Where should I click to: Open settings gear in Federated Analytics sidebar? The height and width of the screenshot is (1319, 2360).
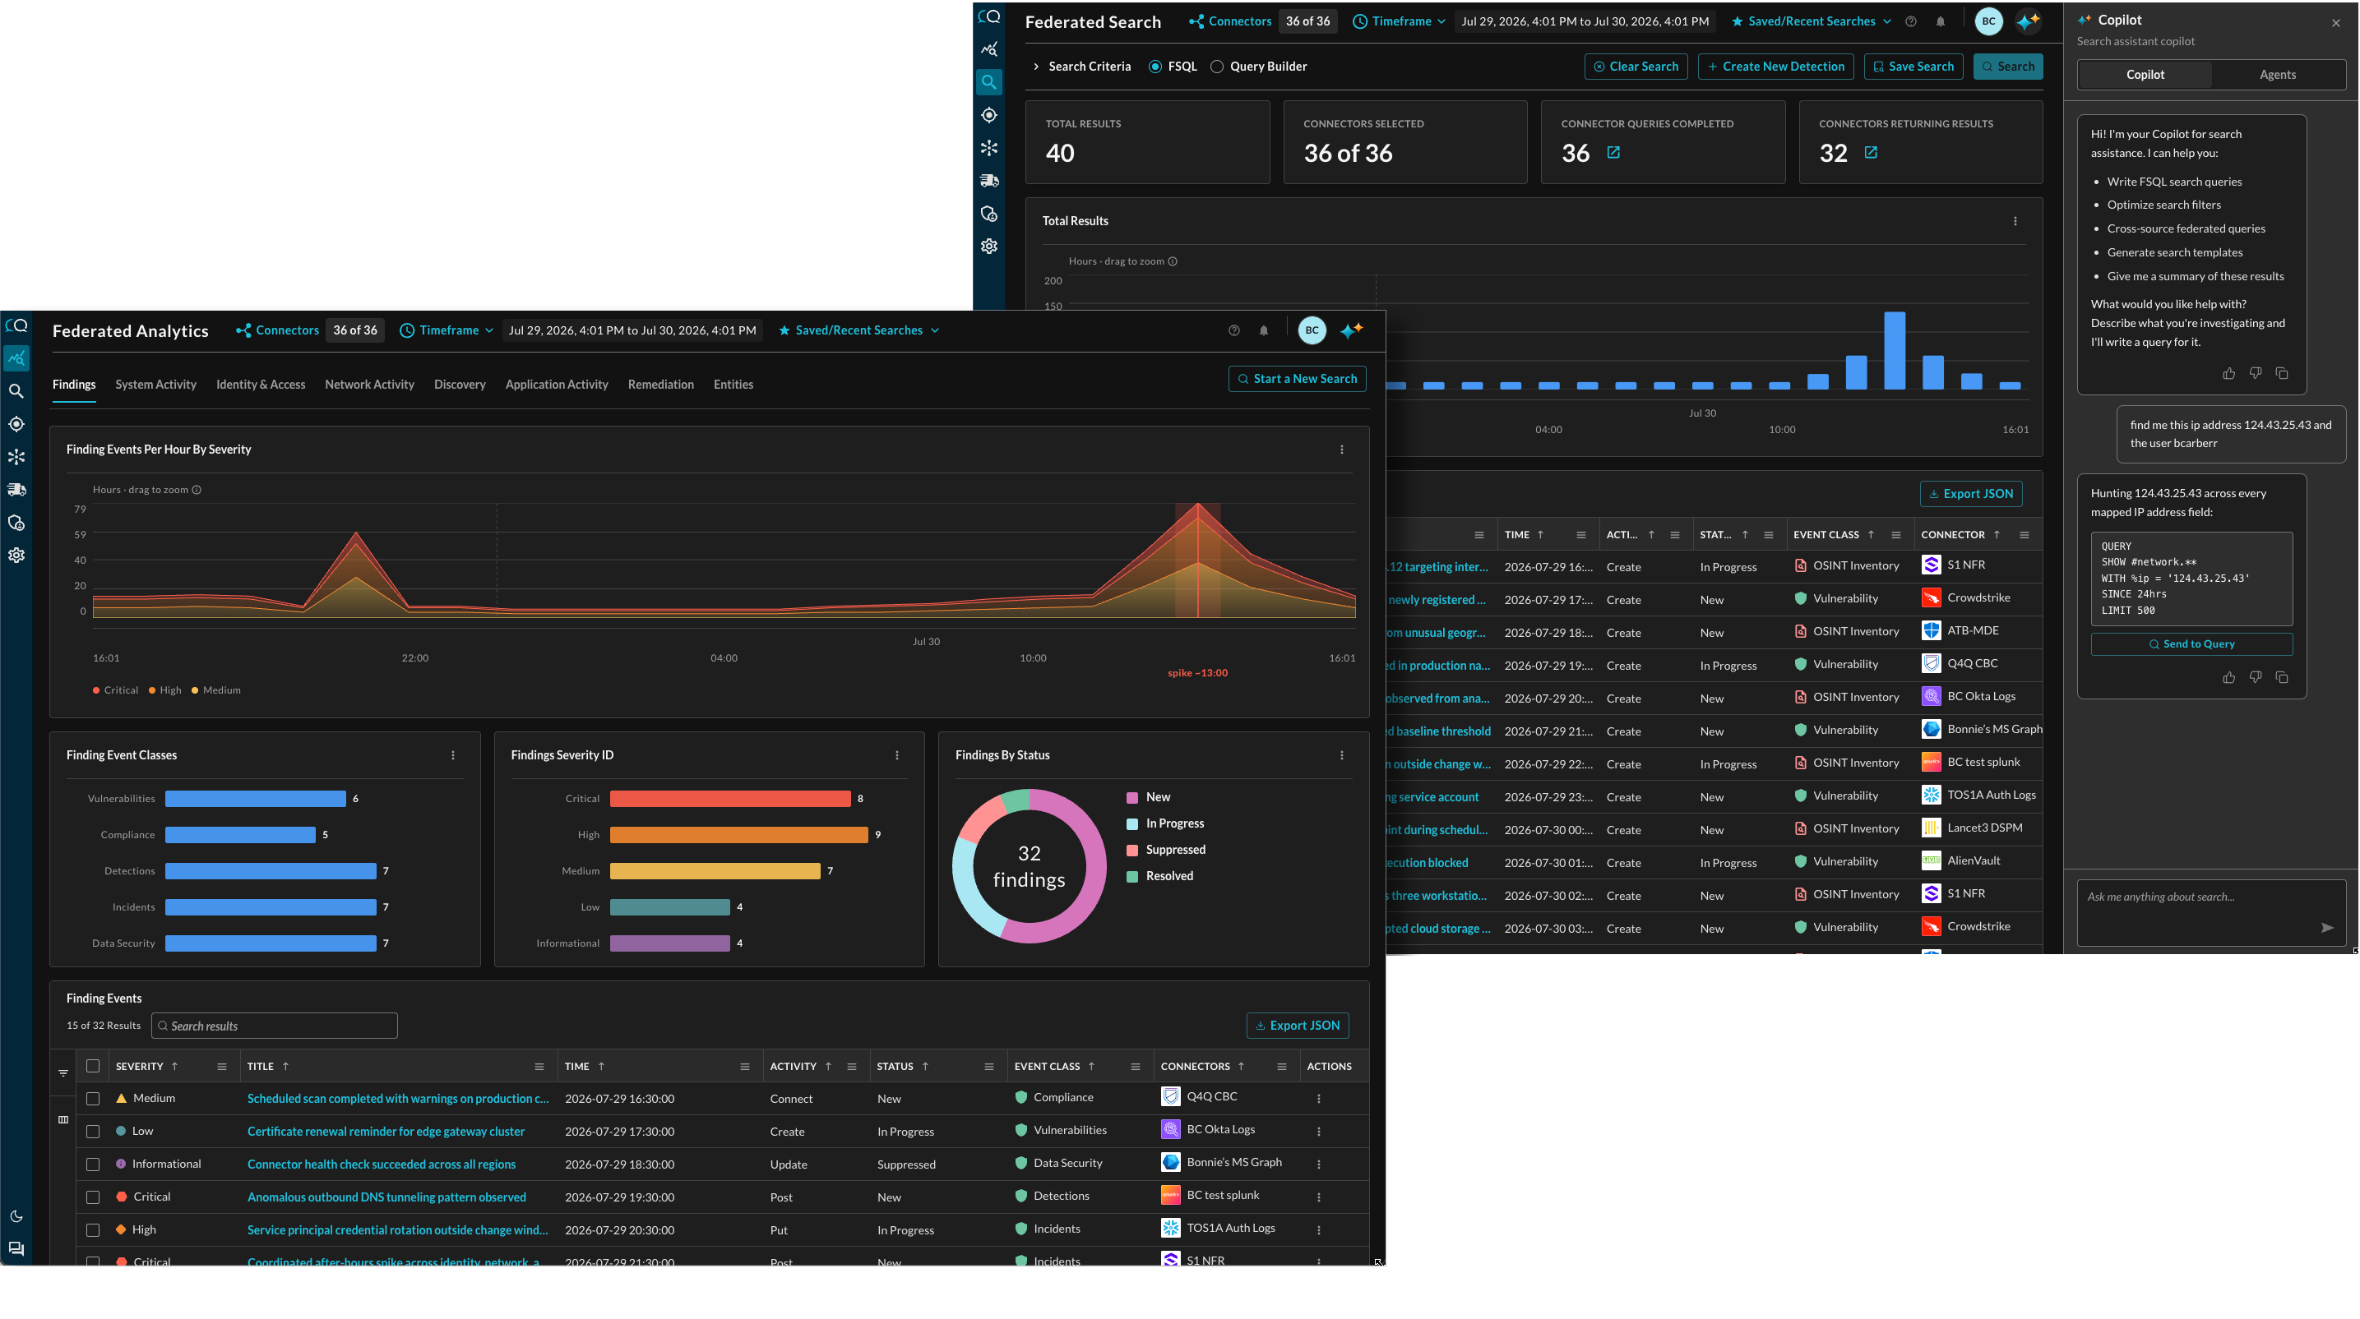click(16, 556)
